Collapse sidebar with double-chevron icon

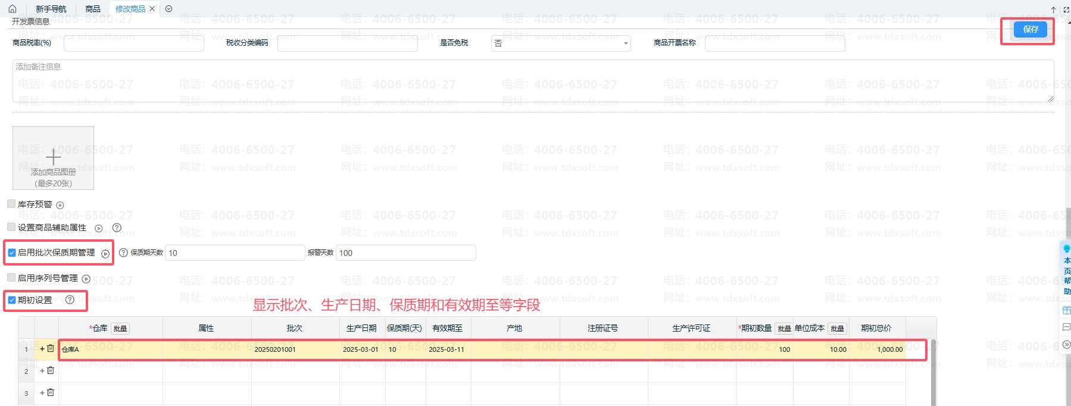pyautogui.click(x=1066, y=345)
